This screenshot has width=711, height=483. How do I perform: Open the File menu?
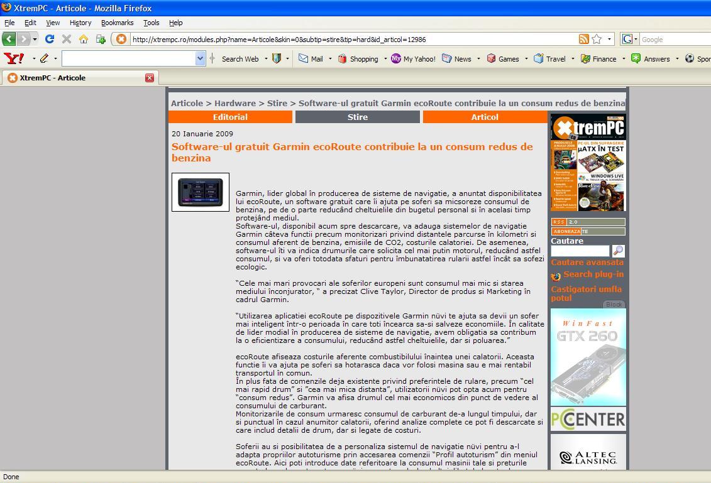[x=9, y=23]
